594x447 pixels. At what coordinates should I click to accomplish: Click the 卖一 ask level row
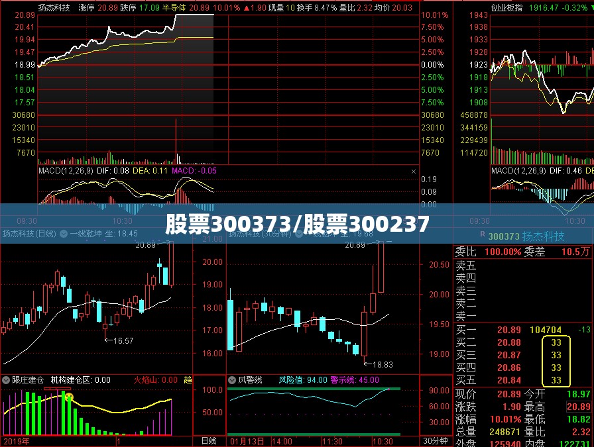tap(523, 315)
